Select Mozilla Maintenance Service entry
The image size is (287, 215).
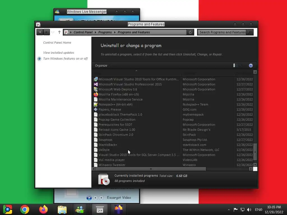[x=121, y=99]
